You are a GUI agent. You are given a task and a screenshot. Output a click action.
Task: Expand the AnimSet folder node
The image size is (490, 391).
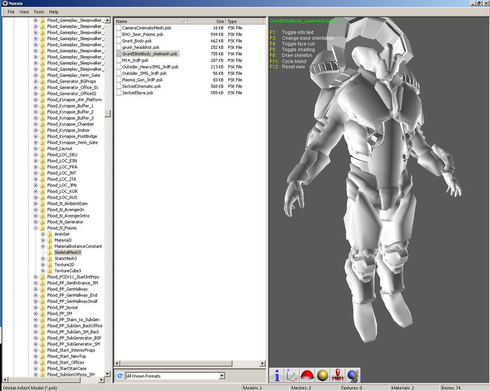click(43, 234)
